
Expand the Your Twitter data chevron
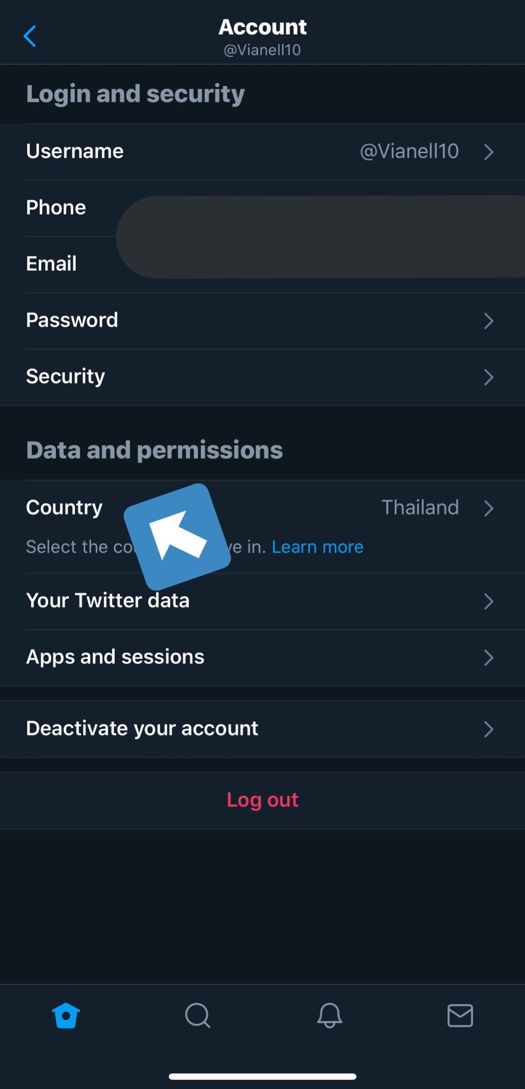click(x=489, y=601)
